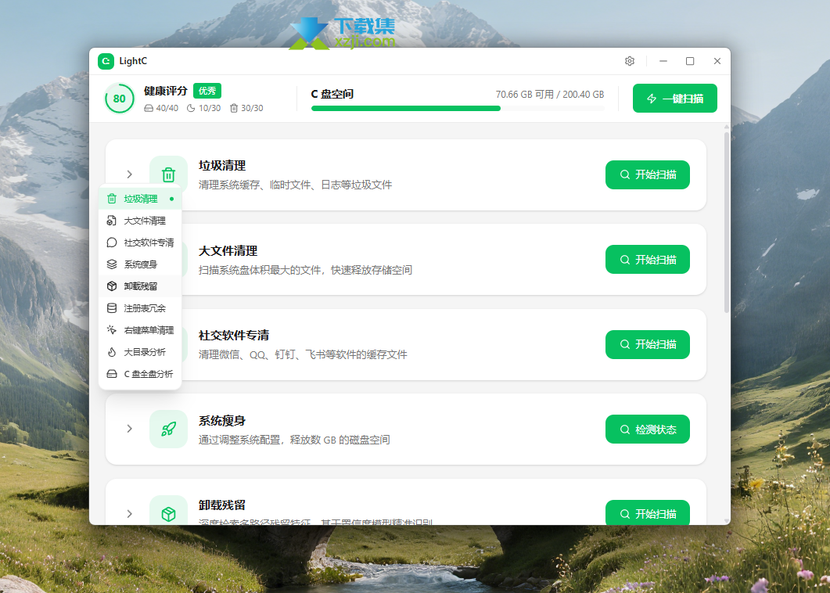
Task: Click the box icon in 卸载残留 card
Action: [168, 513]
